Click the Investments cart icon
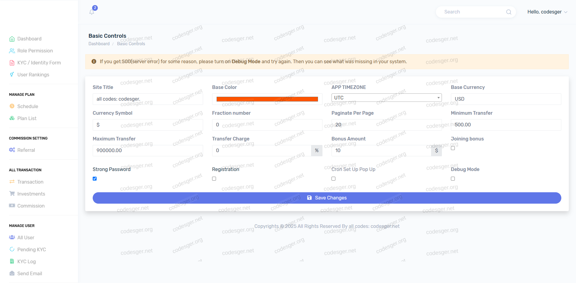The height and width of the screenshot is (283, 576). tap(12, 193)
